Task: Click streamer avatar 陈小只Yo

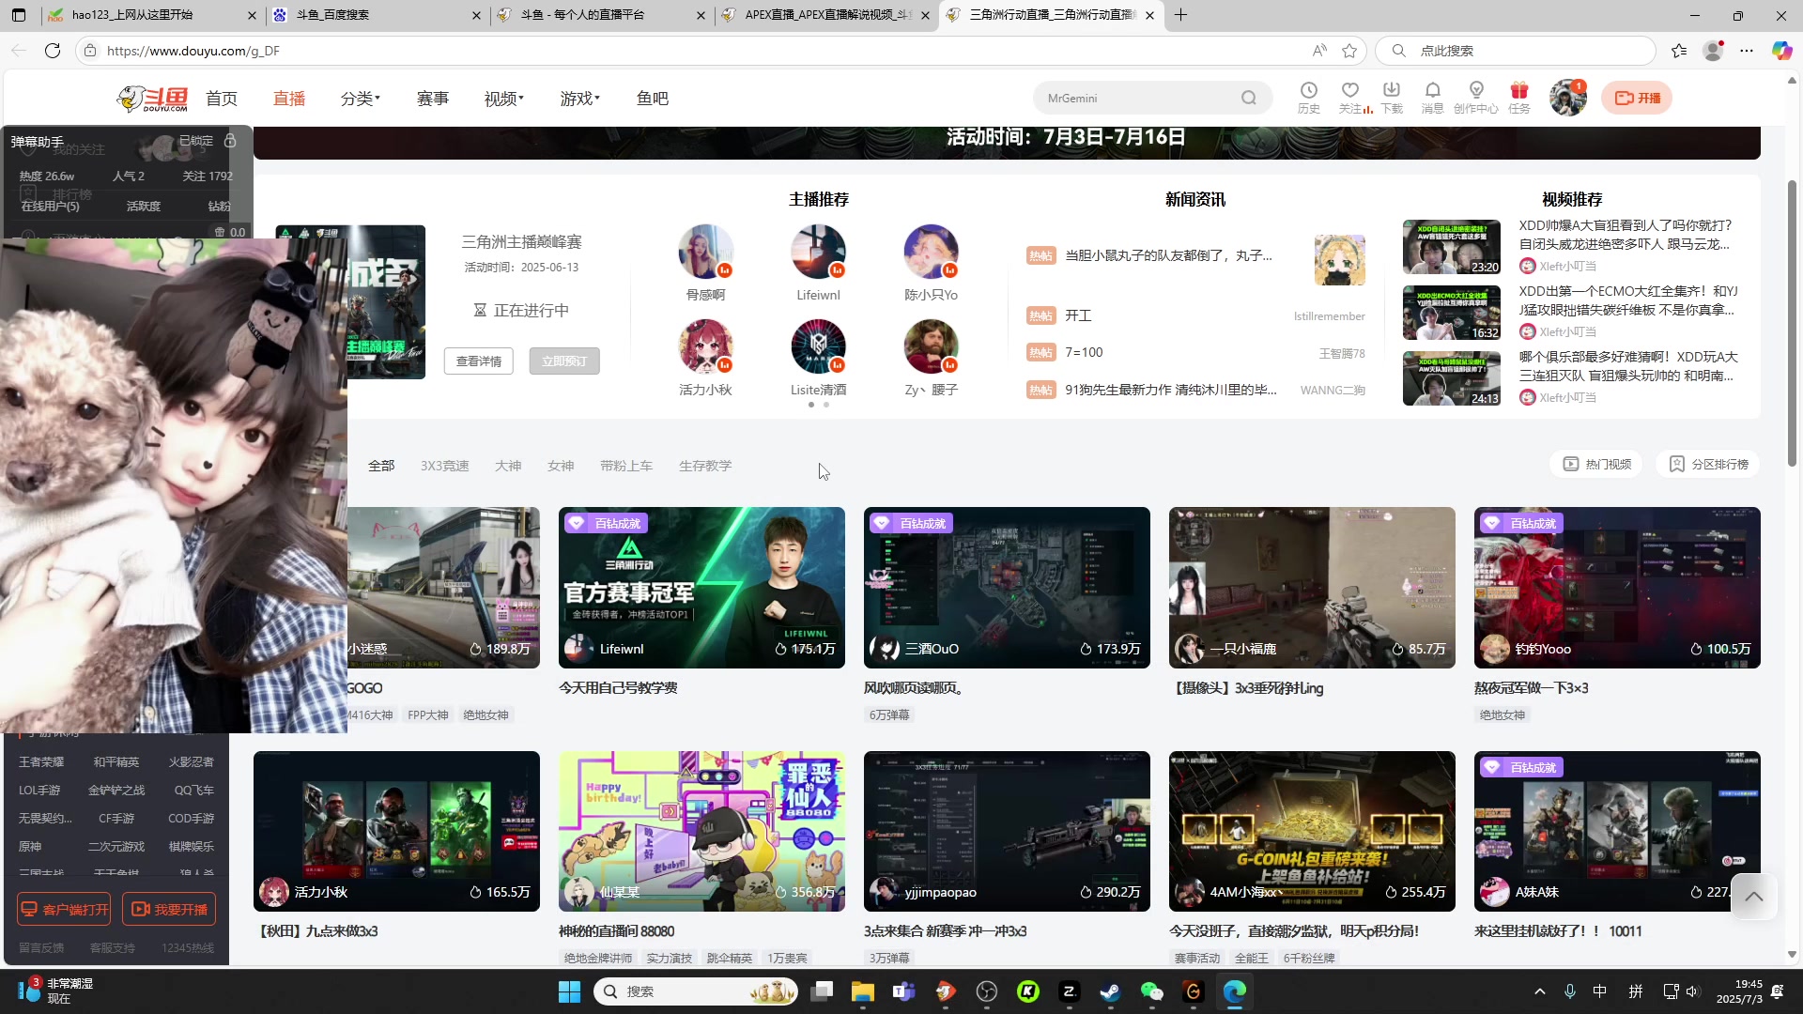Action: coord(931,252)
